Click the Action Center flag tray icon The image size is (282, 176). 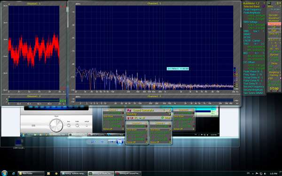[x=257, y=174]
